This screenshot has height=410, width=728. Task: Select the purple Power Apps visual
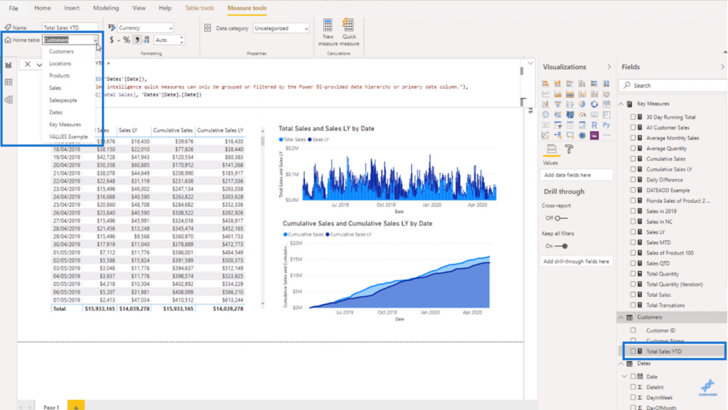point(594,135)
